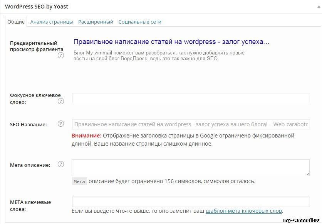Click help icon beside Фокусное ключевое слово
The height and width of the screenshot is (224, 322).
tap(61, 101)
